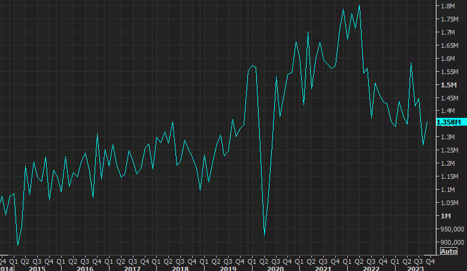467x271 pixels.
Task: Click the bold 1.5M y-axis label
Action: (x=448, y=85)
